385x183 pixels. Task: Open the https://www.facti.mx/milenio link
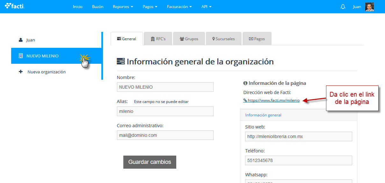(274, 100)
